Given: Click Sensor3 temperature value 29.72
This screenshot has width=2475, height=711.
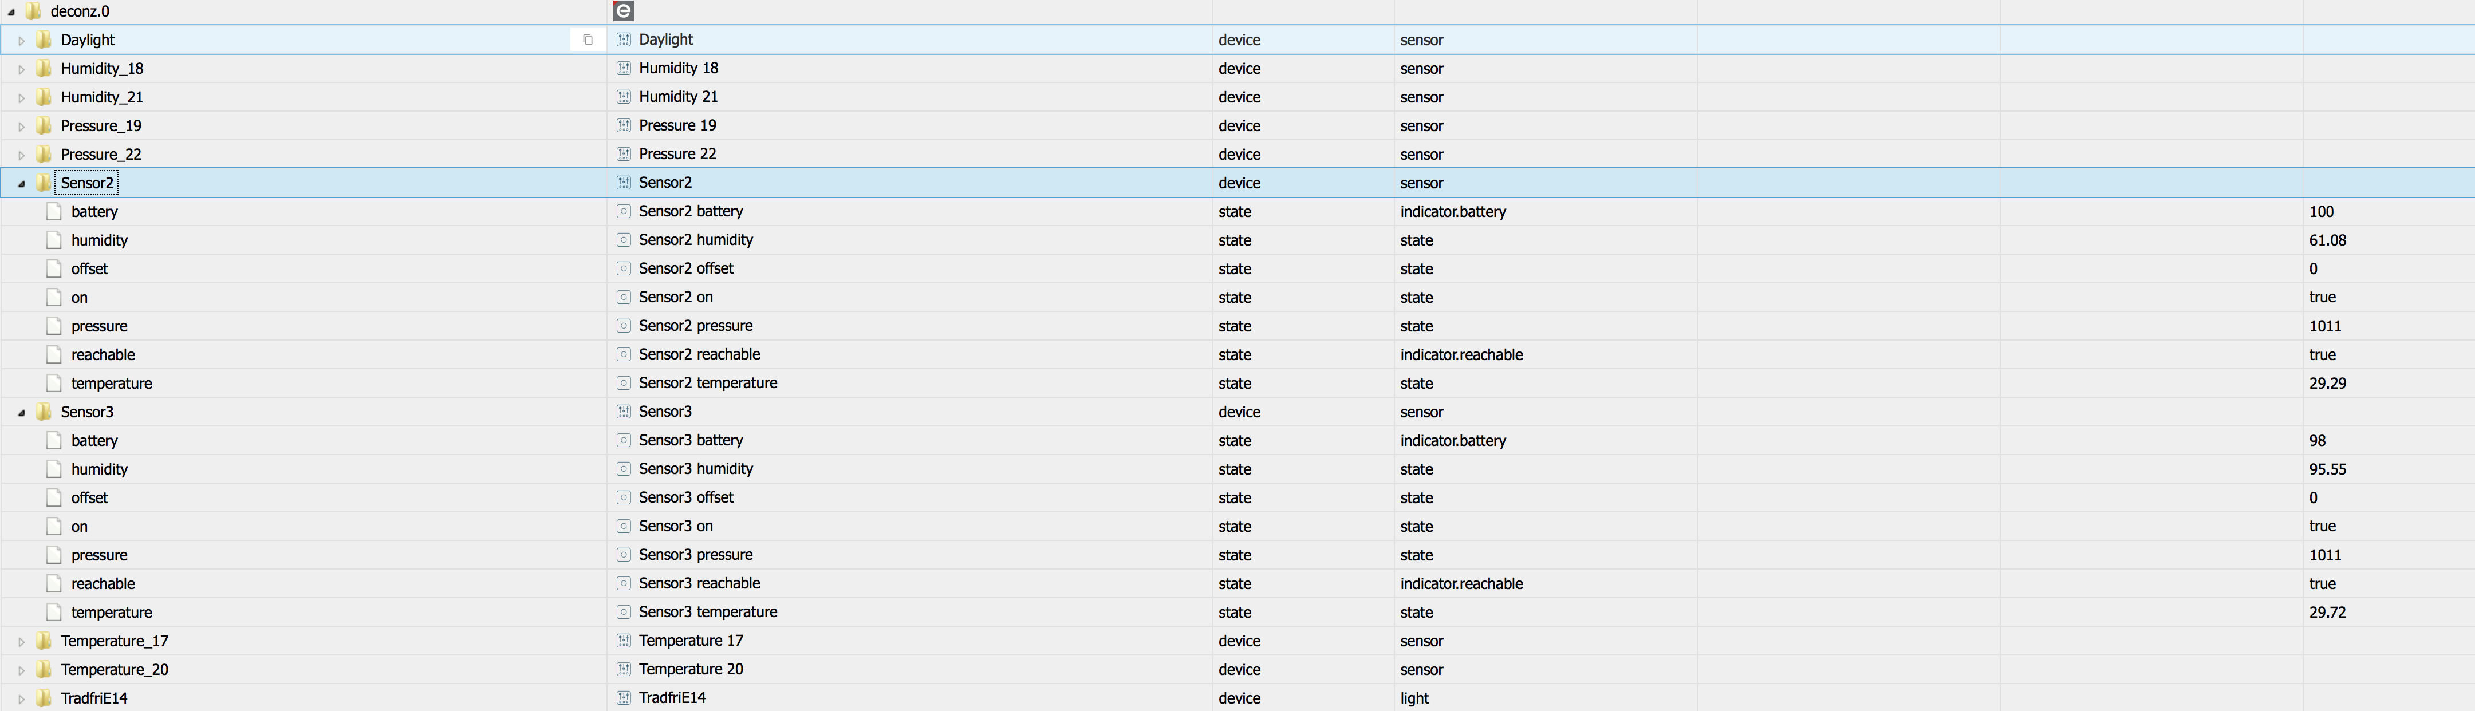Looking at the screenshot, I should tap(2328, 612).
